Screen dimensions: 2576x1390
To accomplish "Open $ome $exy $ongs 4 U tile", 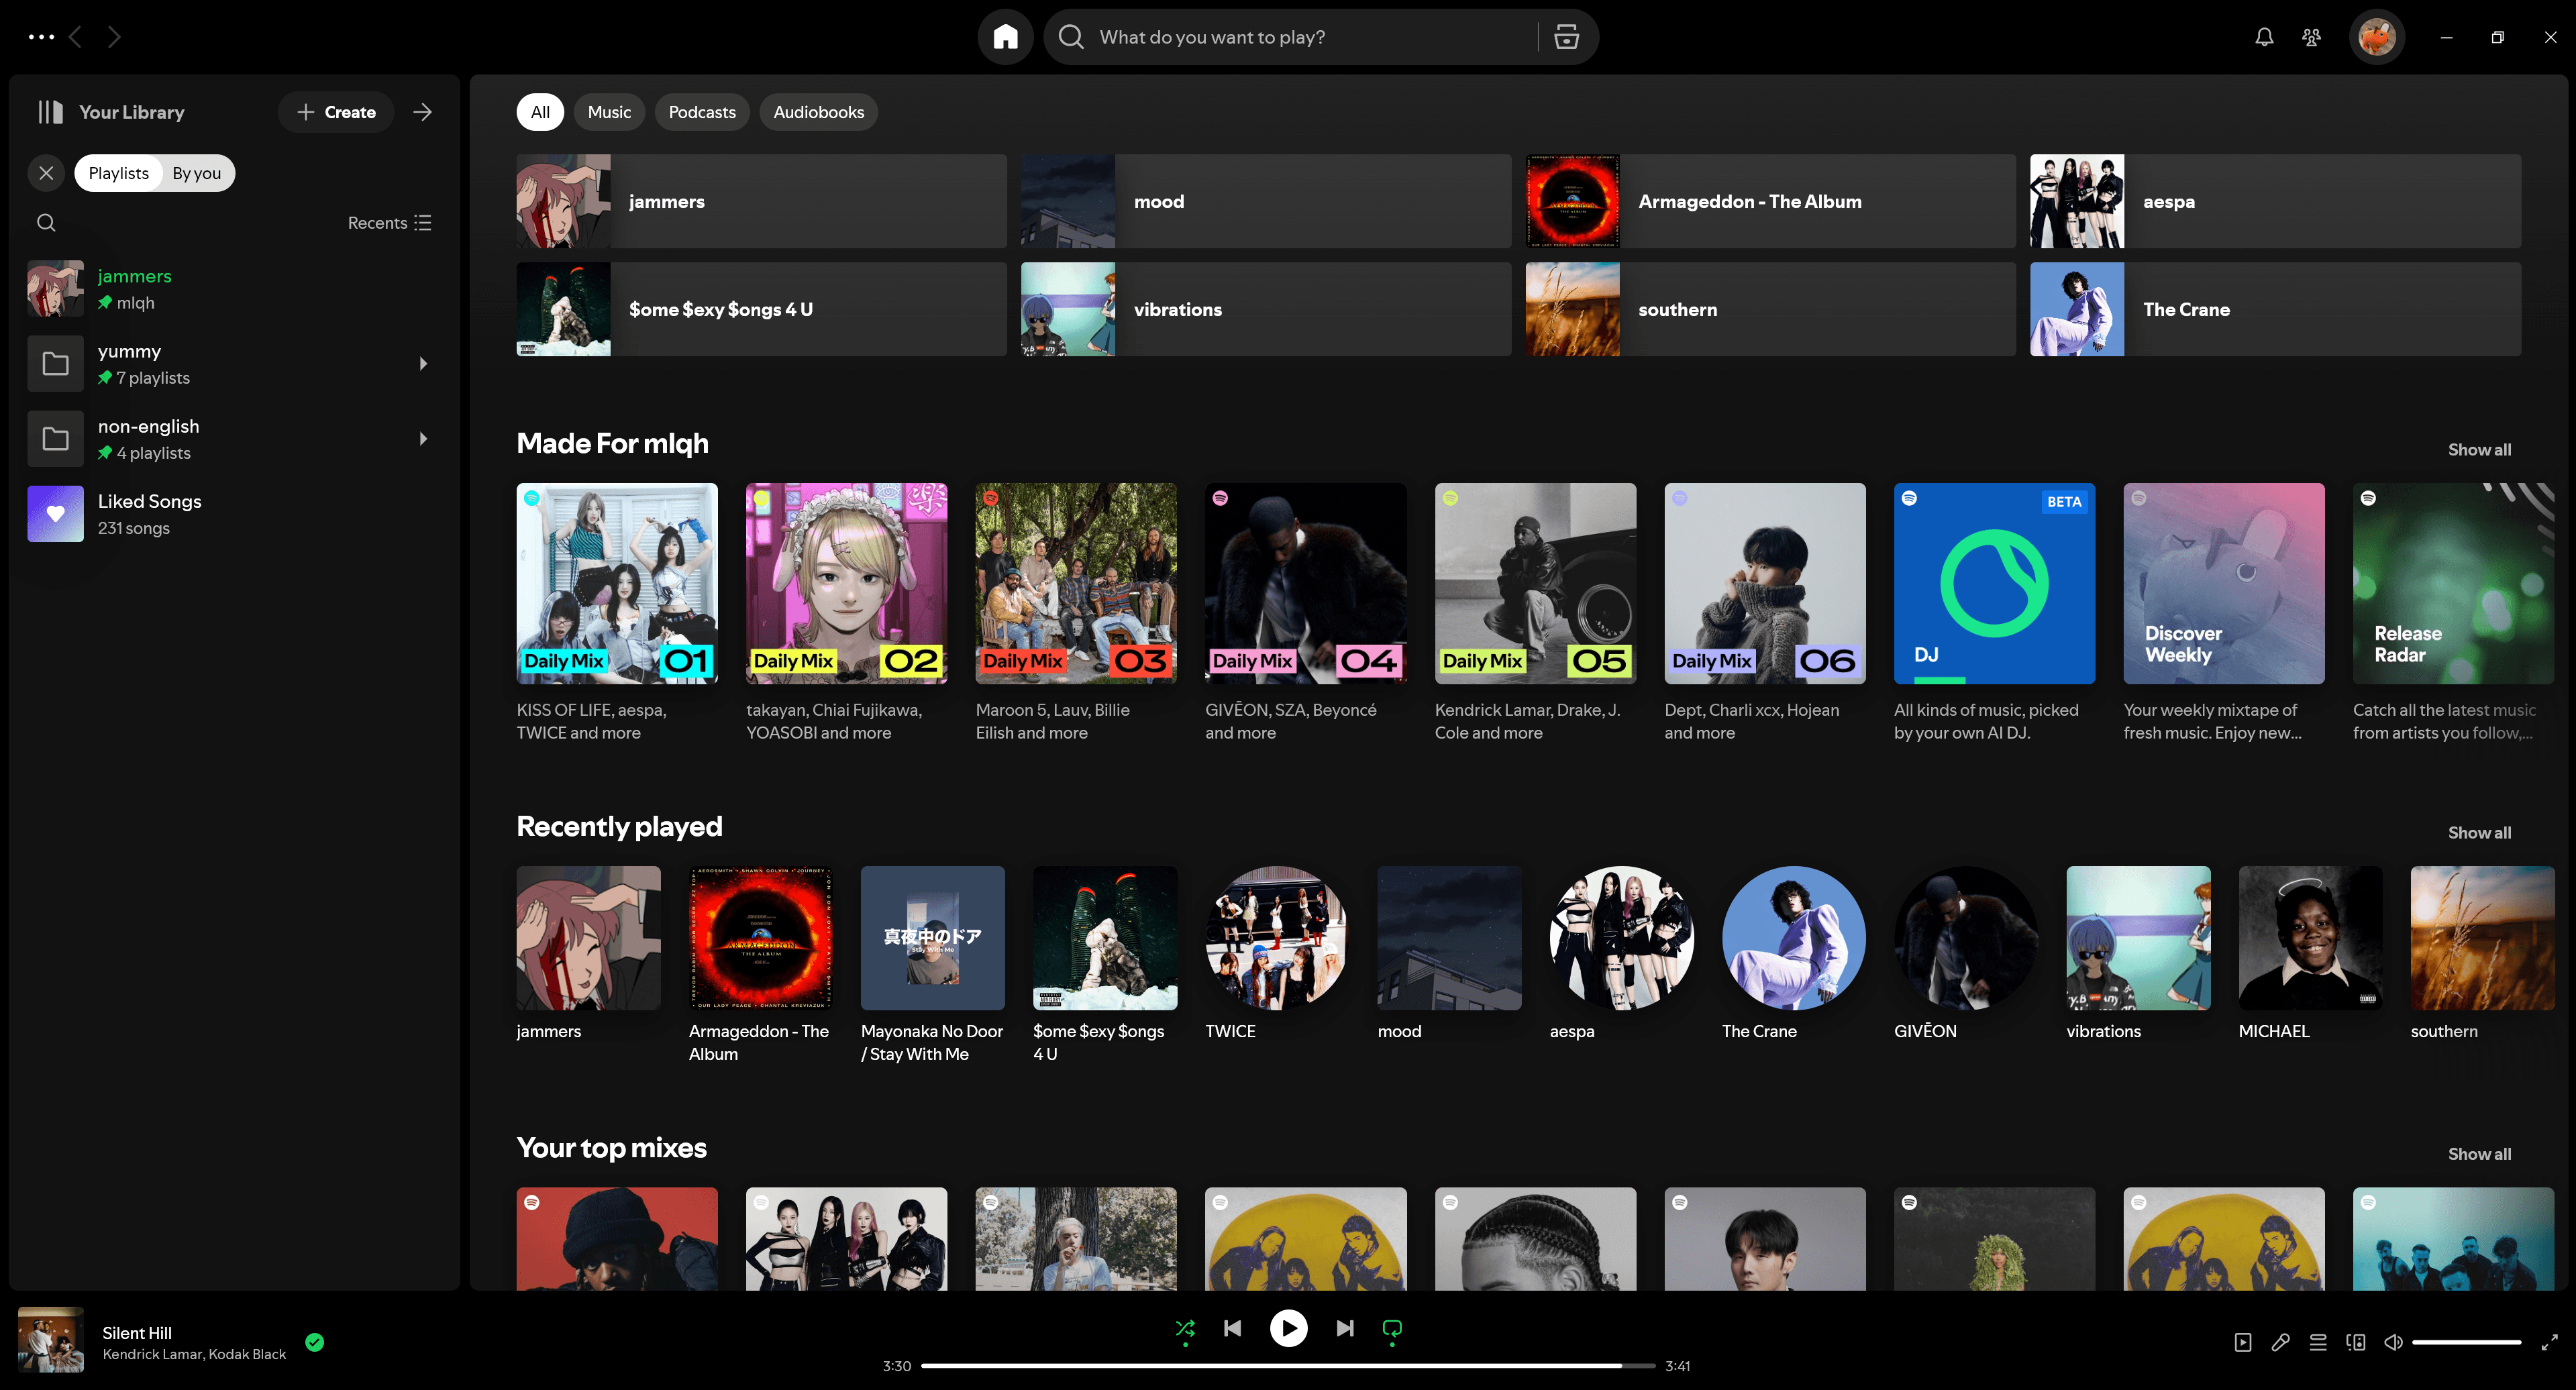I will [x=761, y=309].
